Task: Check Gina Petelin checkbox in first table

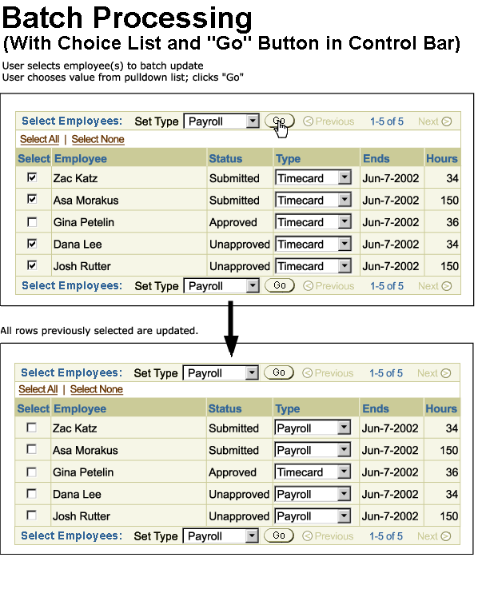Action: [32, 222]
